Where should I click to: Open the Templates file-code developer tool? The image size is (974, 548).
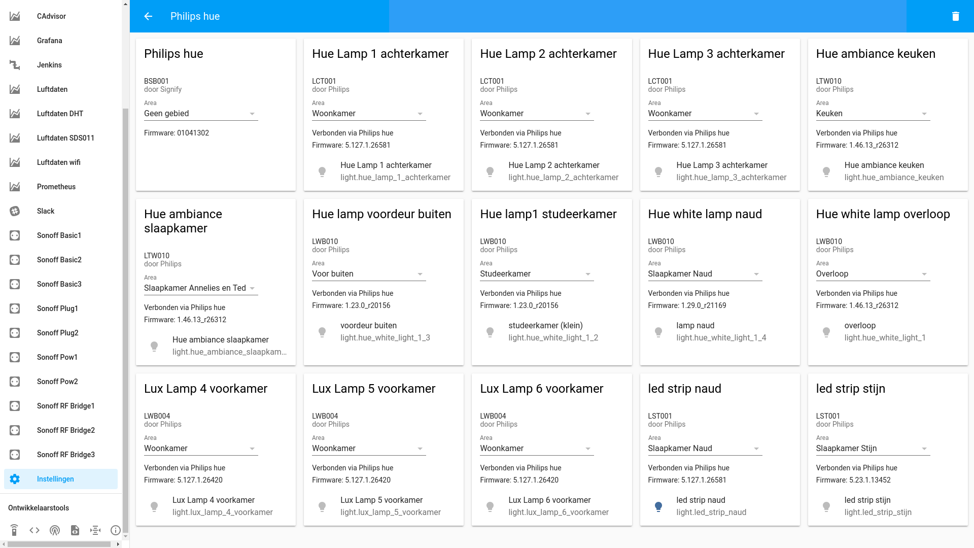(75, 530)
